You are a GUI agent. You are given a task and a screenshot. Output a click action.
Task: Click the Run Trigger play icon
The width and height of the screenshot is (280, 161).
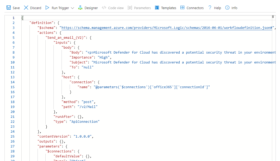click(47, 8)
